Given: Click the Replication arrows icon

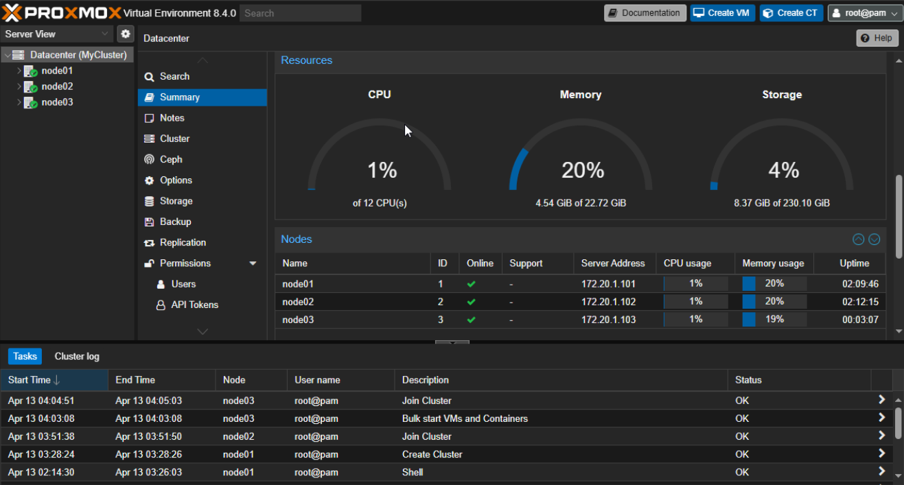Looking at the screenshot, I should [149, 243].
